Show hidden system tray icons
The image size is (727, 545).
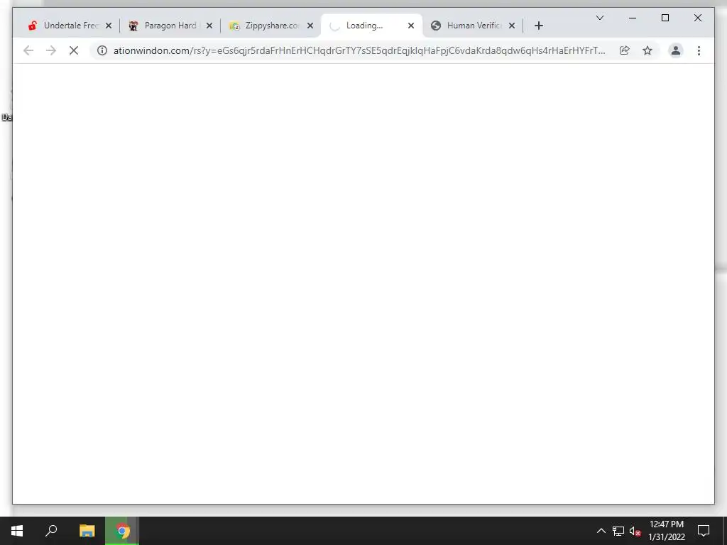601,531
